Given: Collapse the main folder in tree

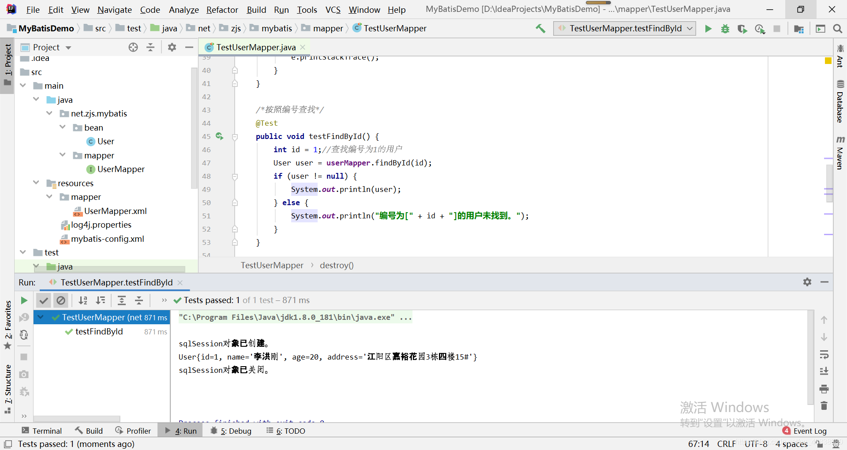Looking at the screenshot, I should click(x=23, y=86).
